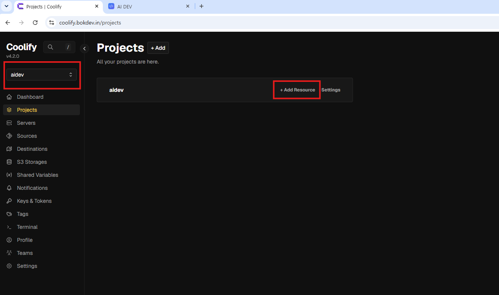Click the Teams people icon
499x295 pixels.
click(x=9, y=253)
